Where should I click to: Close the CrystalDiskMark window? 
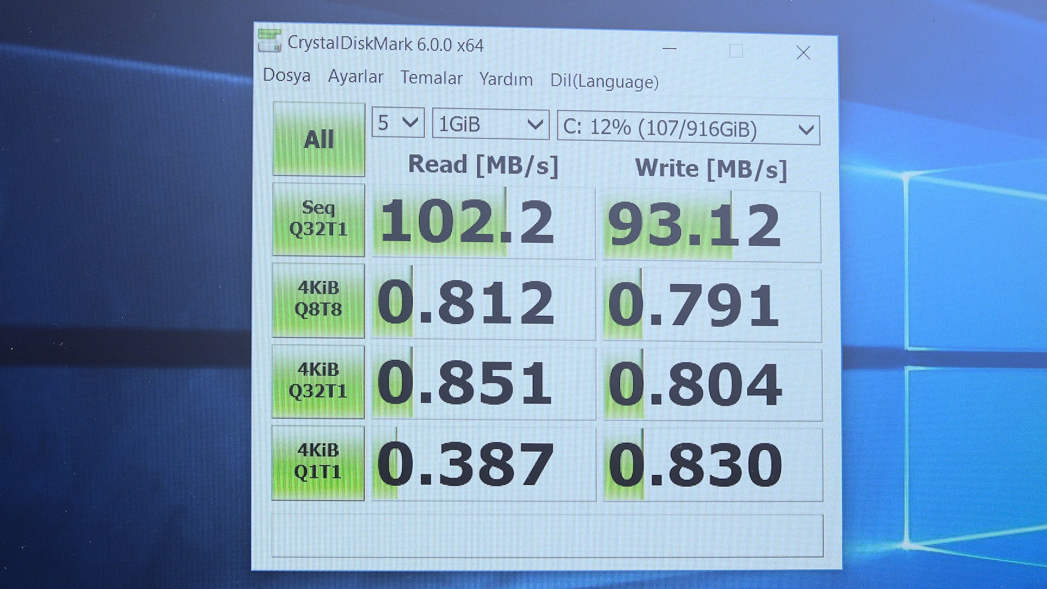click(x=803, y=53)
